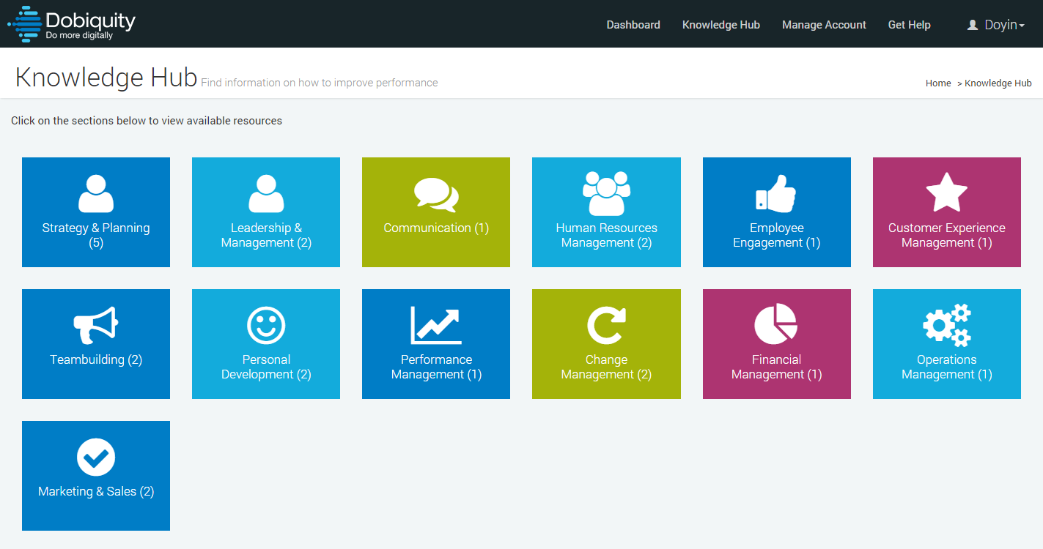This screenshot has width=1043, height=549.
Task: Click the Leadership & Management person icon
Action: point(266,193)
